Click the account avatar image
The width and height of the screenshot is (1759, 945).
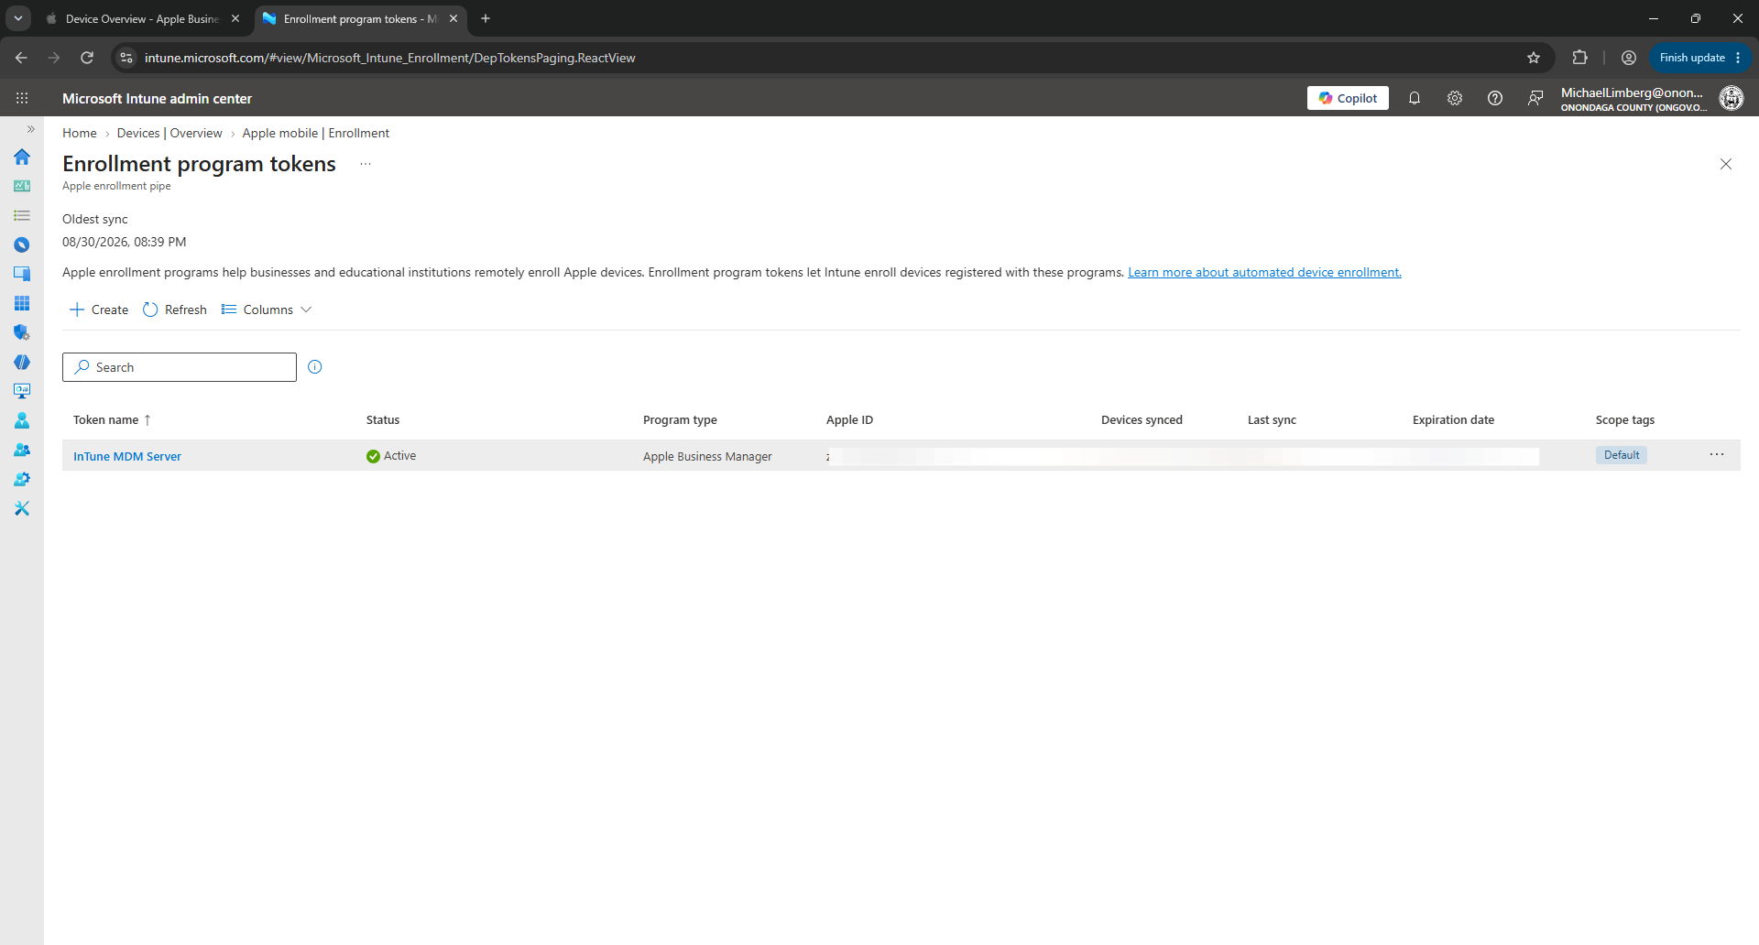[1732, 98]
